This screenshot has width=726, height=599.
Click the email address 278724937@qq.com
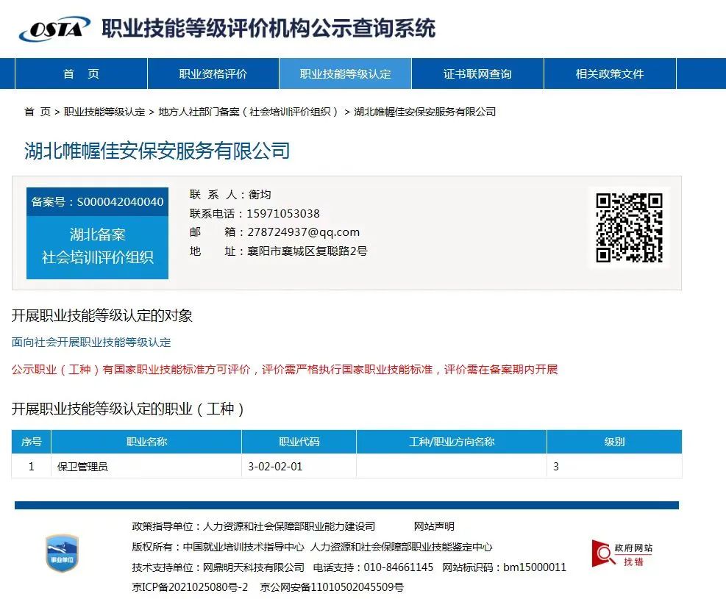click(304, 232)
